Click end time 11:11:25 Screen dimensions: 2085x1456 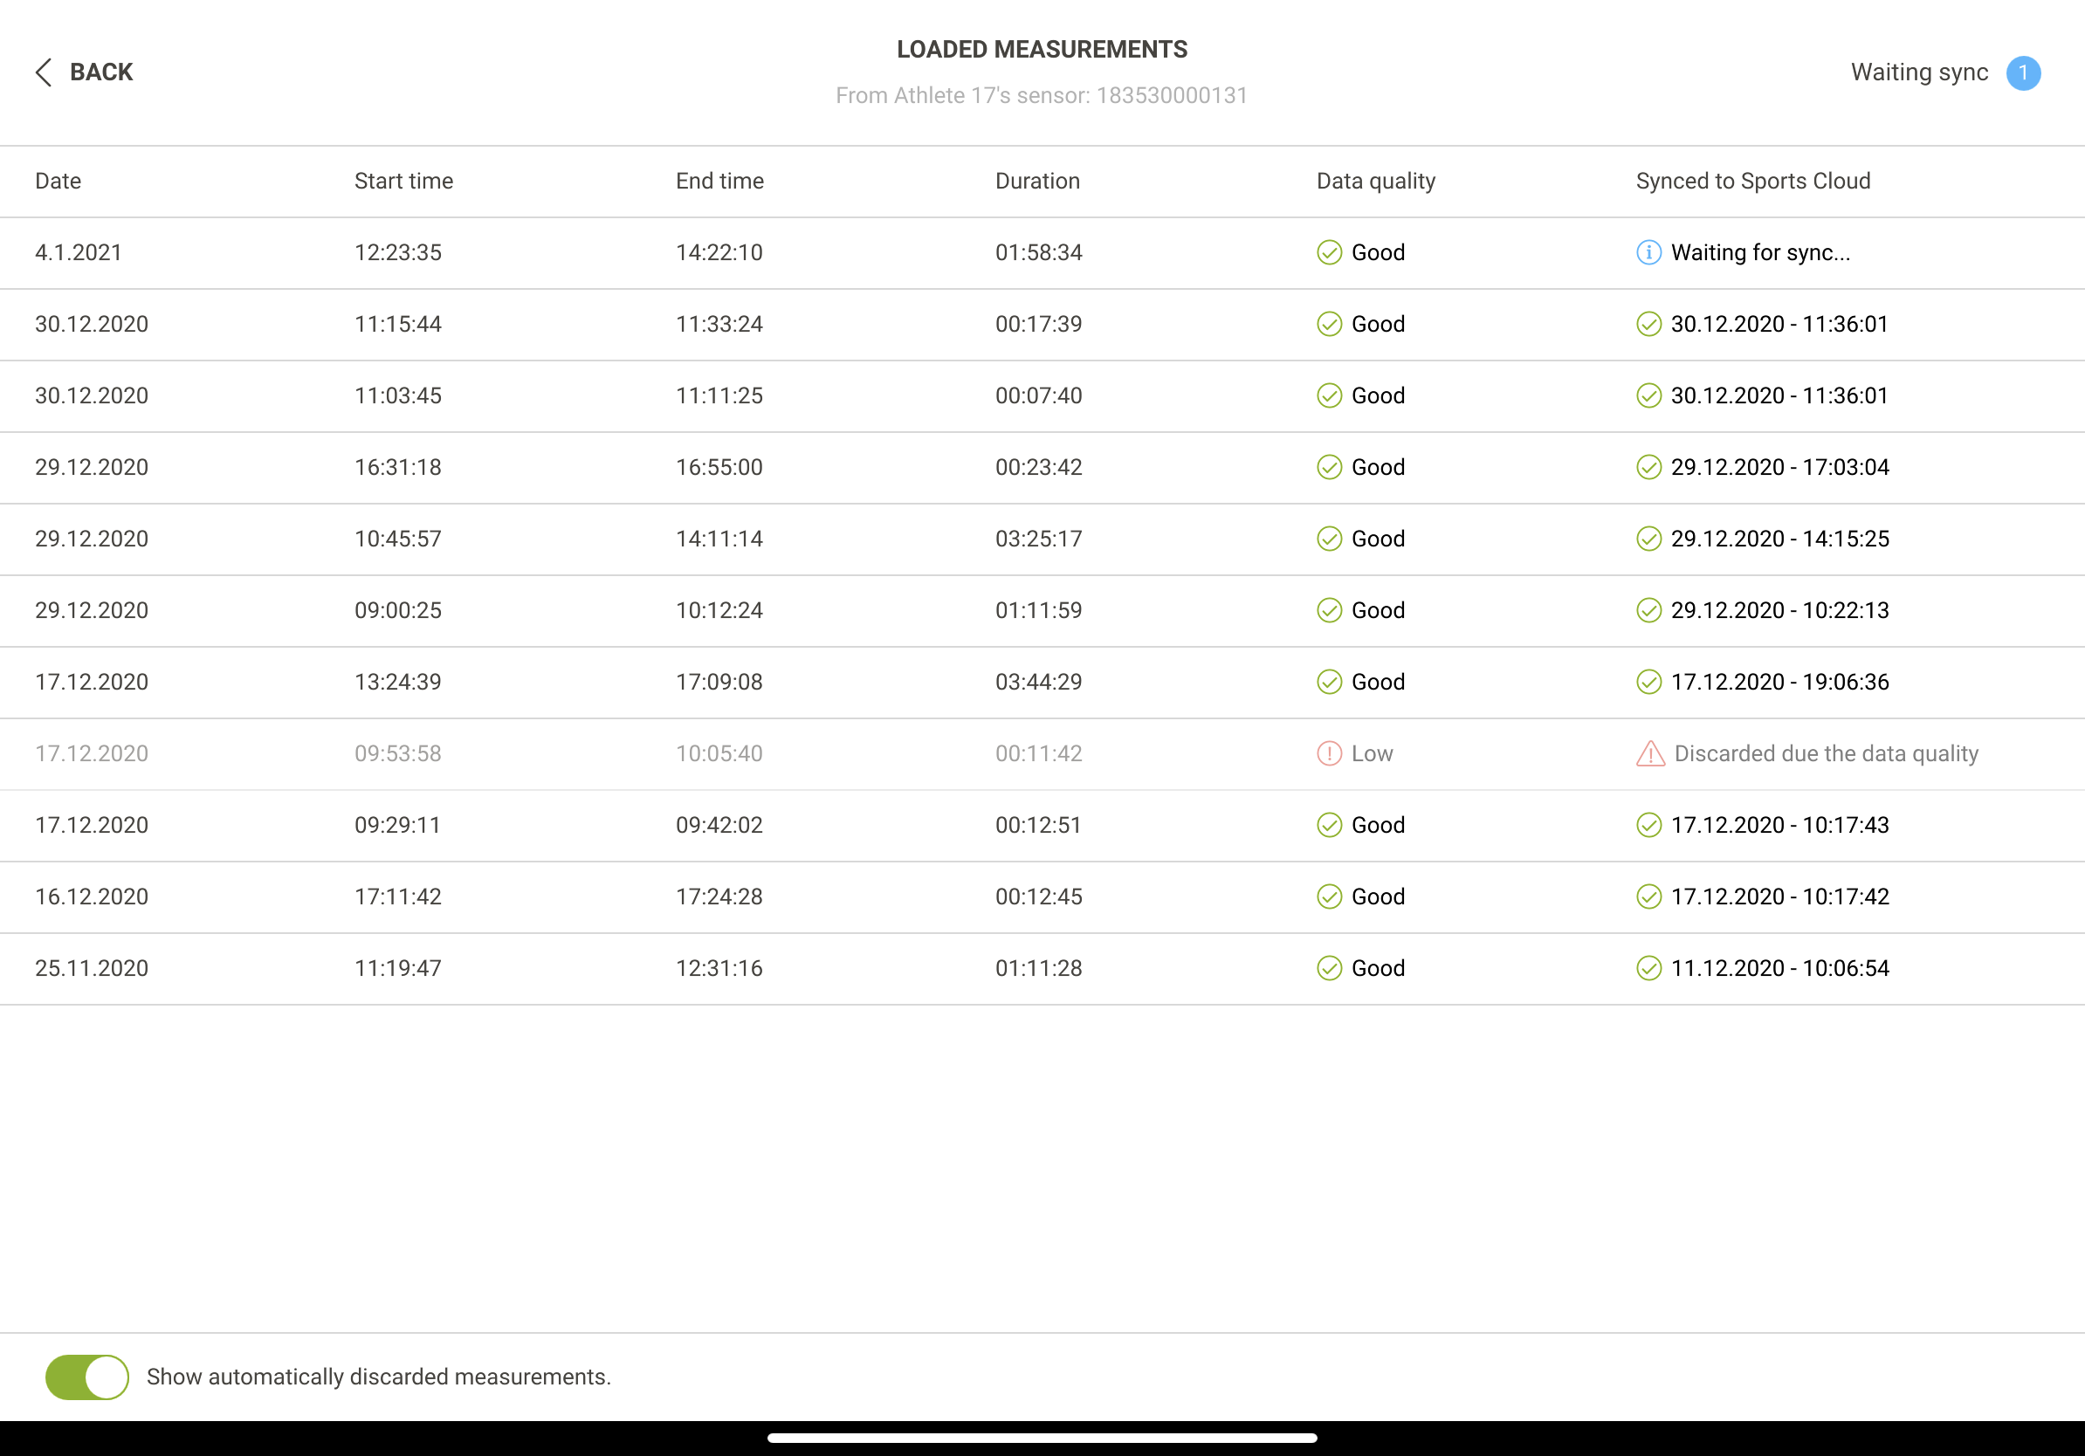719,395
